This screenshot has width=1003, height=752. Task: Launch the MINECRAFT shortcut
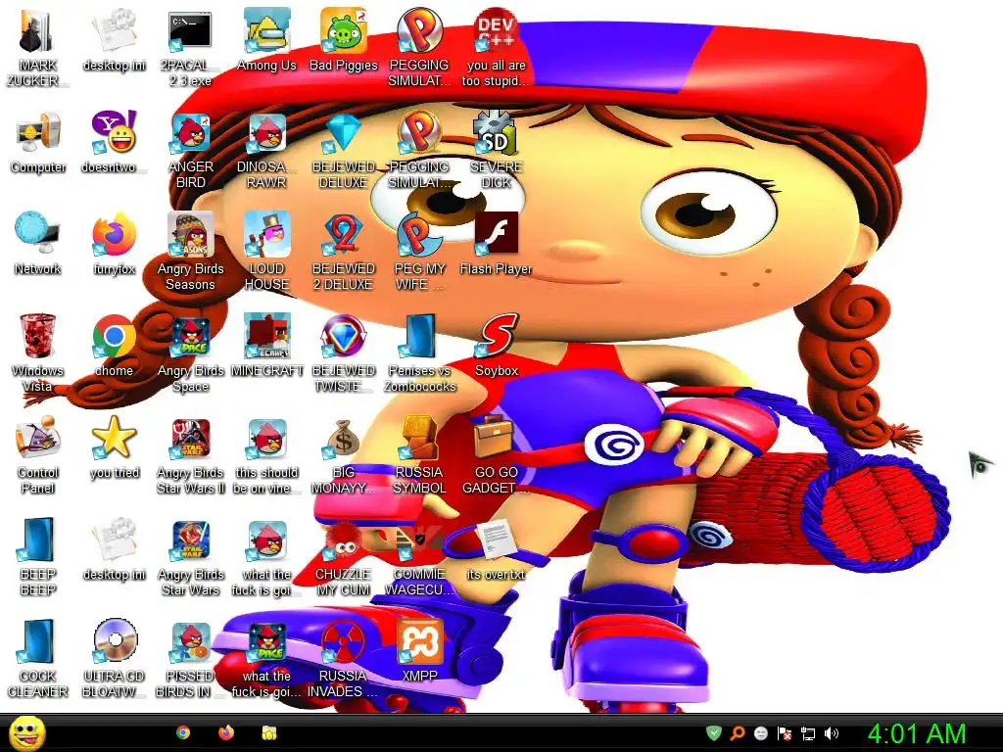266,346
